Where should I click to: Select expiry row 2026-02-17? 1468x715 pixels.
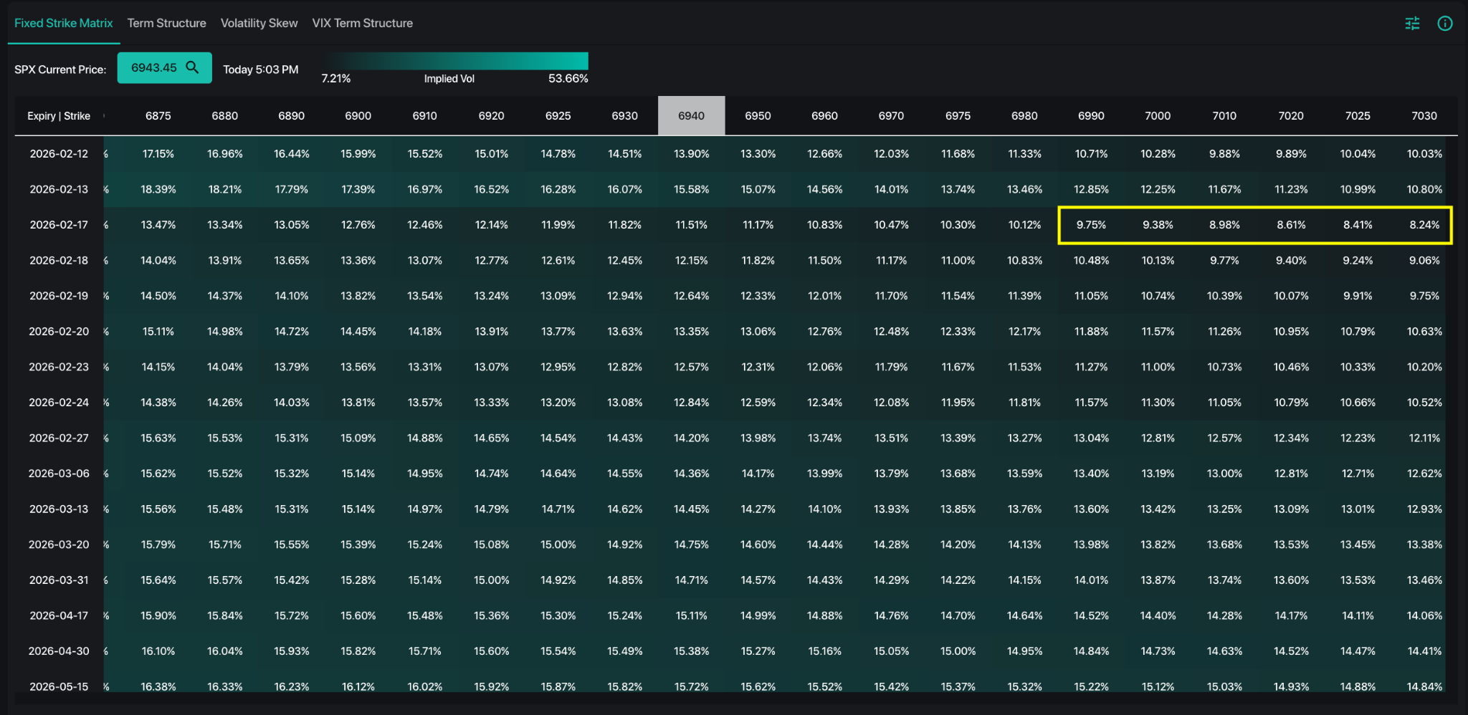click(59, 225)
